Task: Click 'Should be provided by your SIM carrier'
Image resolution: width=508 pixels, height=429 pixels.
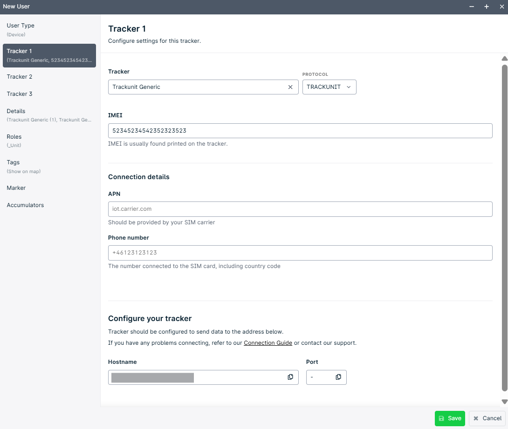Action: (161, 222)
